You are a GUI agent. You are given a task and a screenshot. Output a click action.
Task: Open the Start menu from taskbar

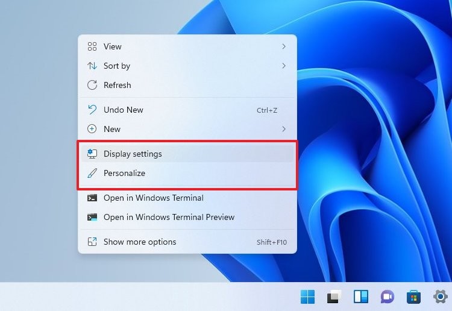pos(307,297)
